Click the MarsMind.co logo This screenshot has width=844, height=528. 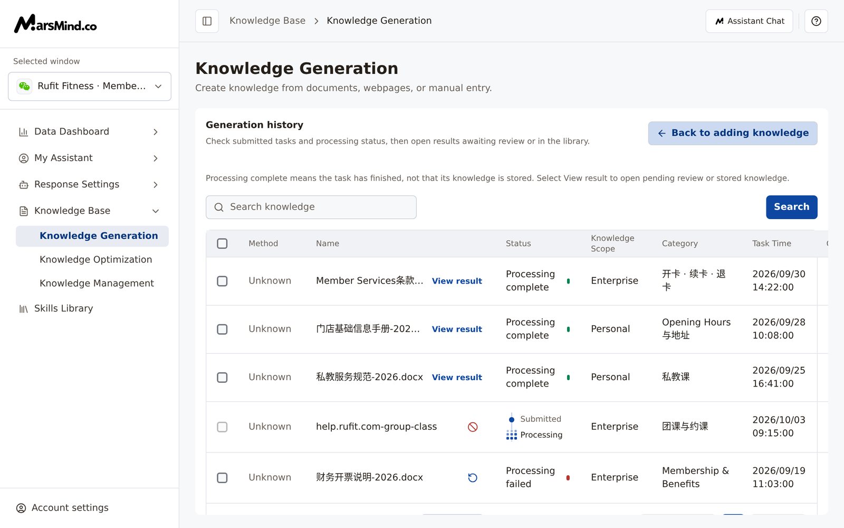pyautogui.click(x=55, y=24)
